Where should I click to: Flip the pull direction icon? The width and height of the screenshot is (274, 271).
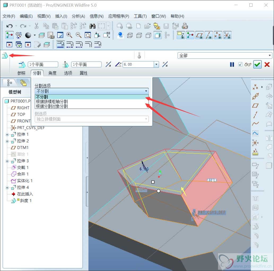[108, 64]
